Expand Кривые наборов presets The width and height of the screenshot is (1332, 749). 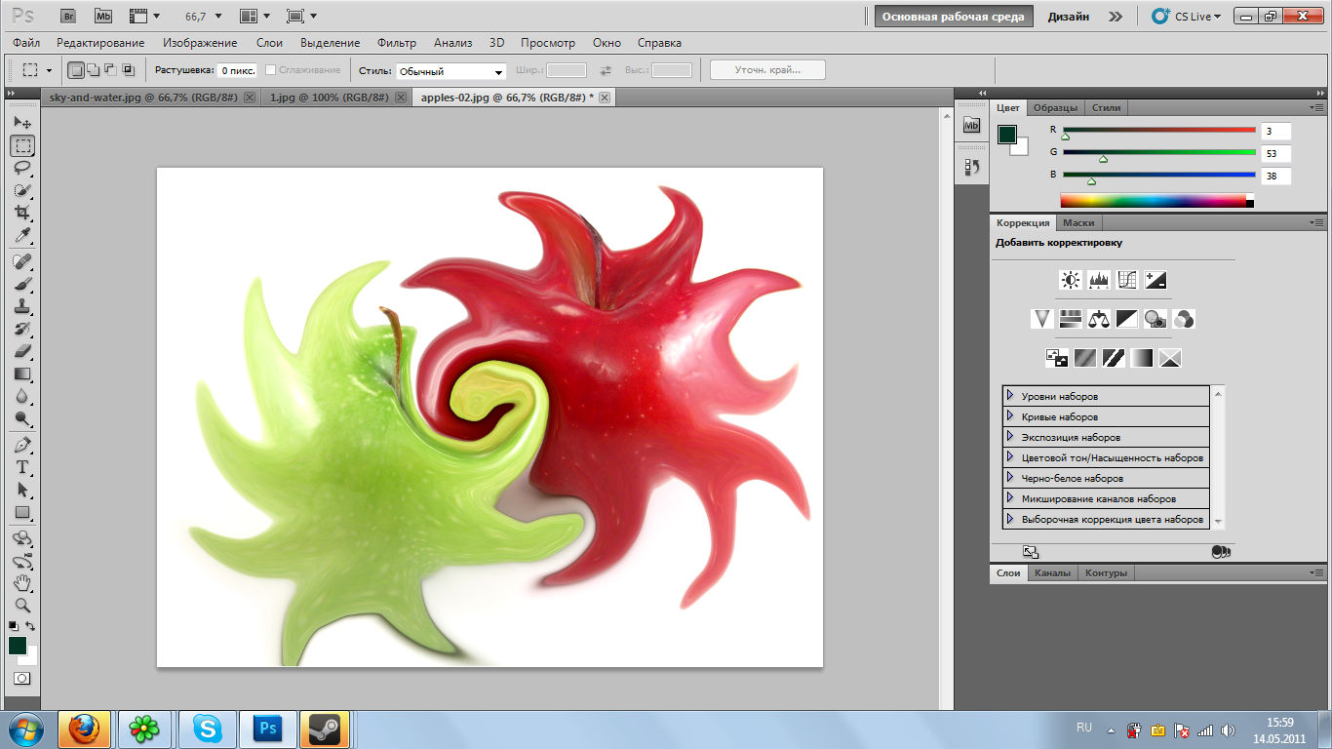[x=1010, y=416]
